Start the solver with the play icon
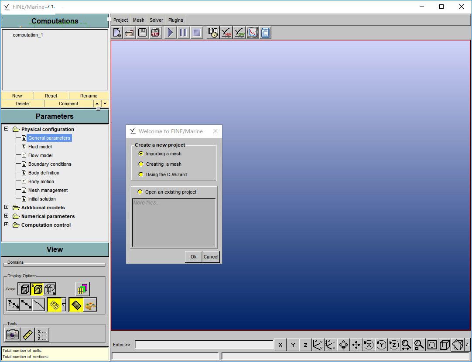472x362 pixels. [x=171, y=33]
